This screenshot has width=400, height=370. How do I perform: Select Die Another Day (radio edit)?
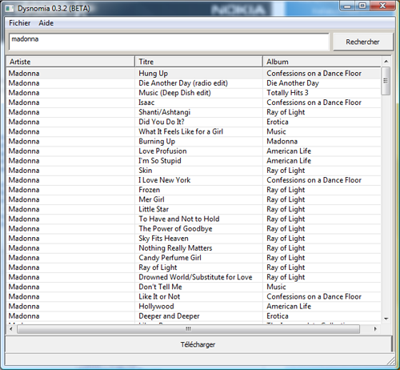click(183, 83)
